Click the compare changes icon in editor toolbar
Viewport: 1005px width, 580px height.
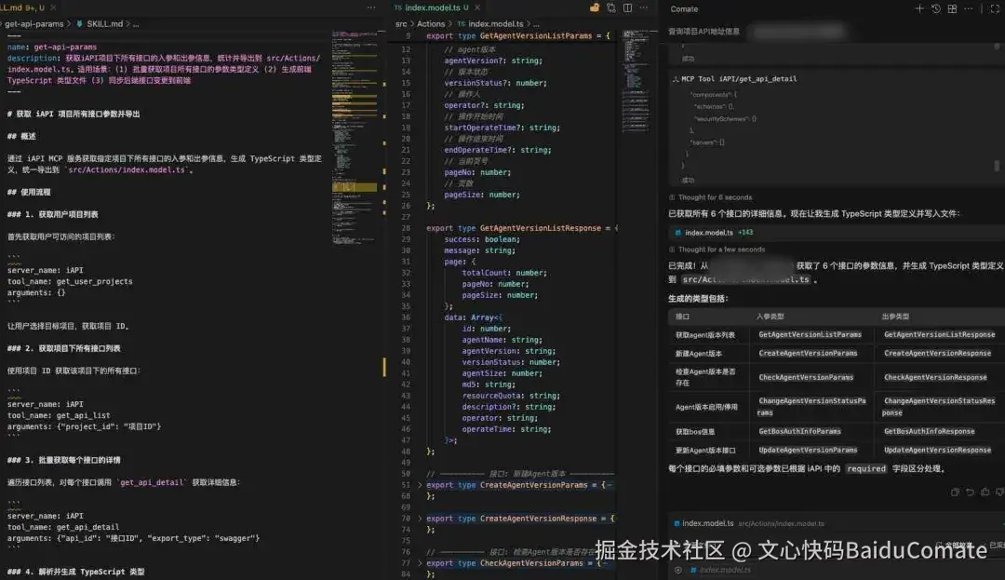pos(610,7)
